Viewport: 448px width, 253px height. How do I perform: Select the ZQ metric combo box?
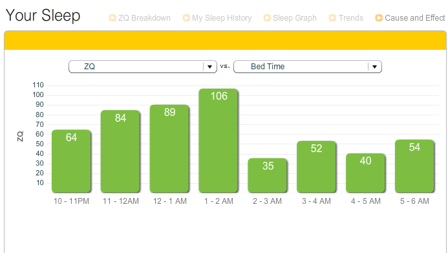[x=143, y=67]
